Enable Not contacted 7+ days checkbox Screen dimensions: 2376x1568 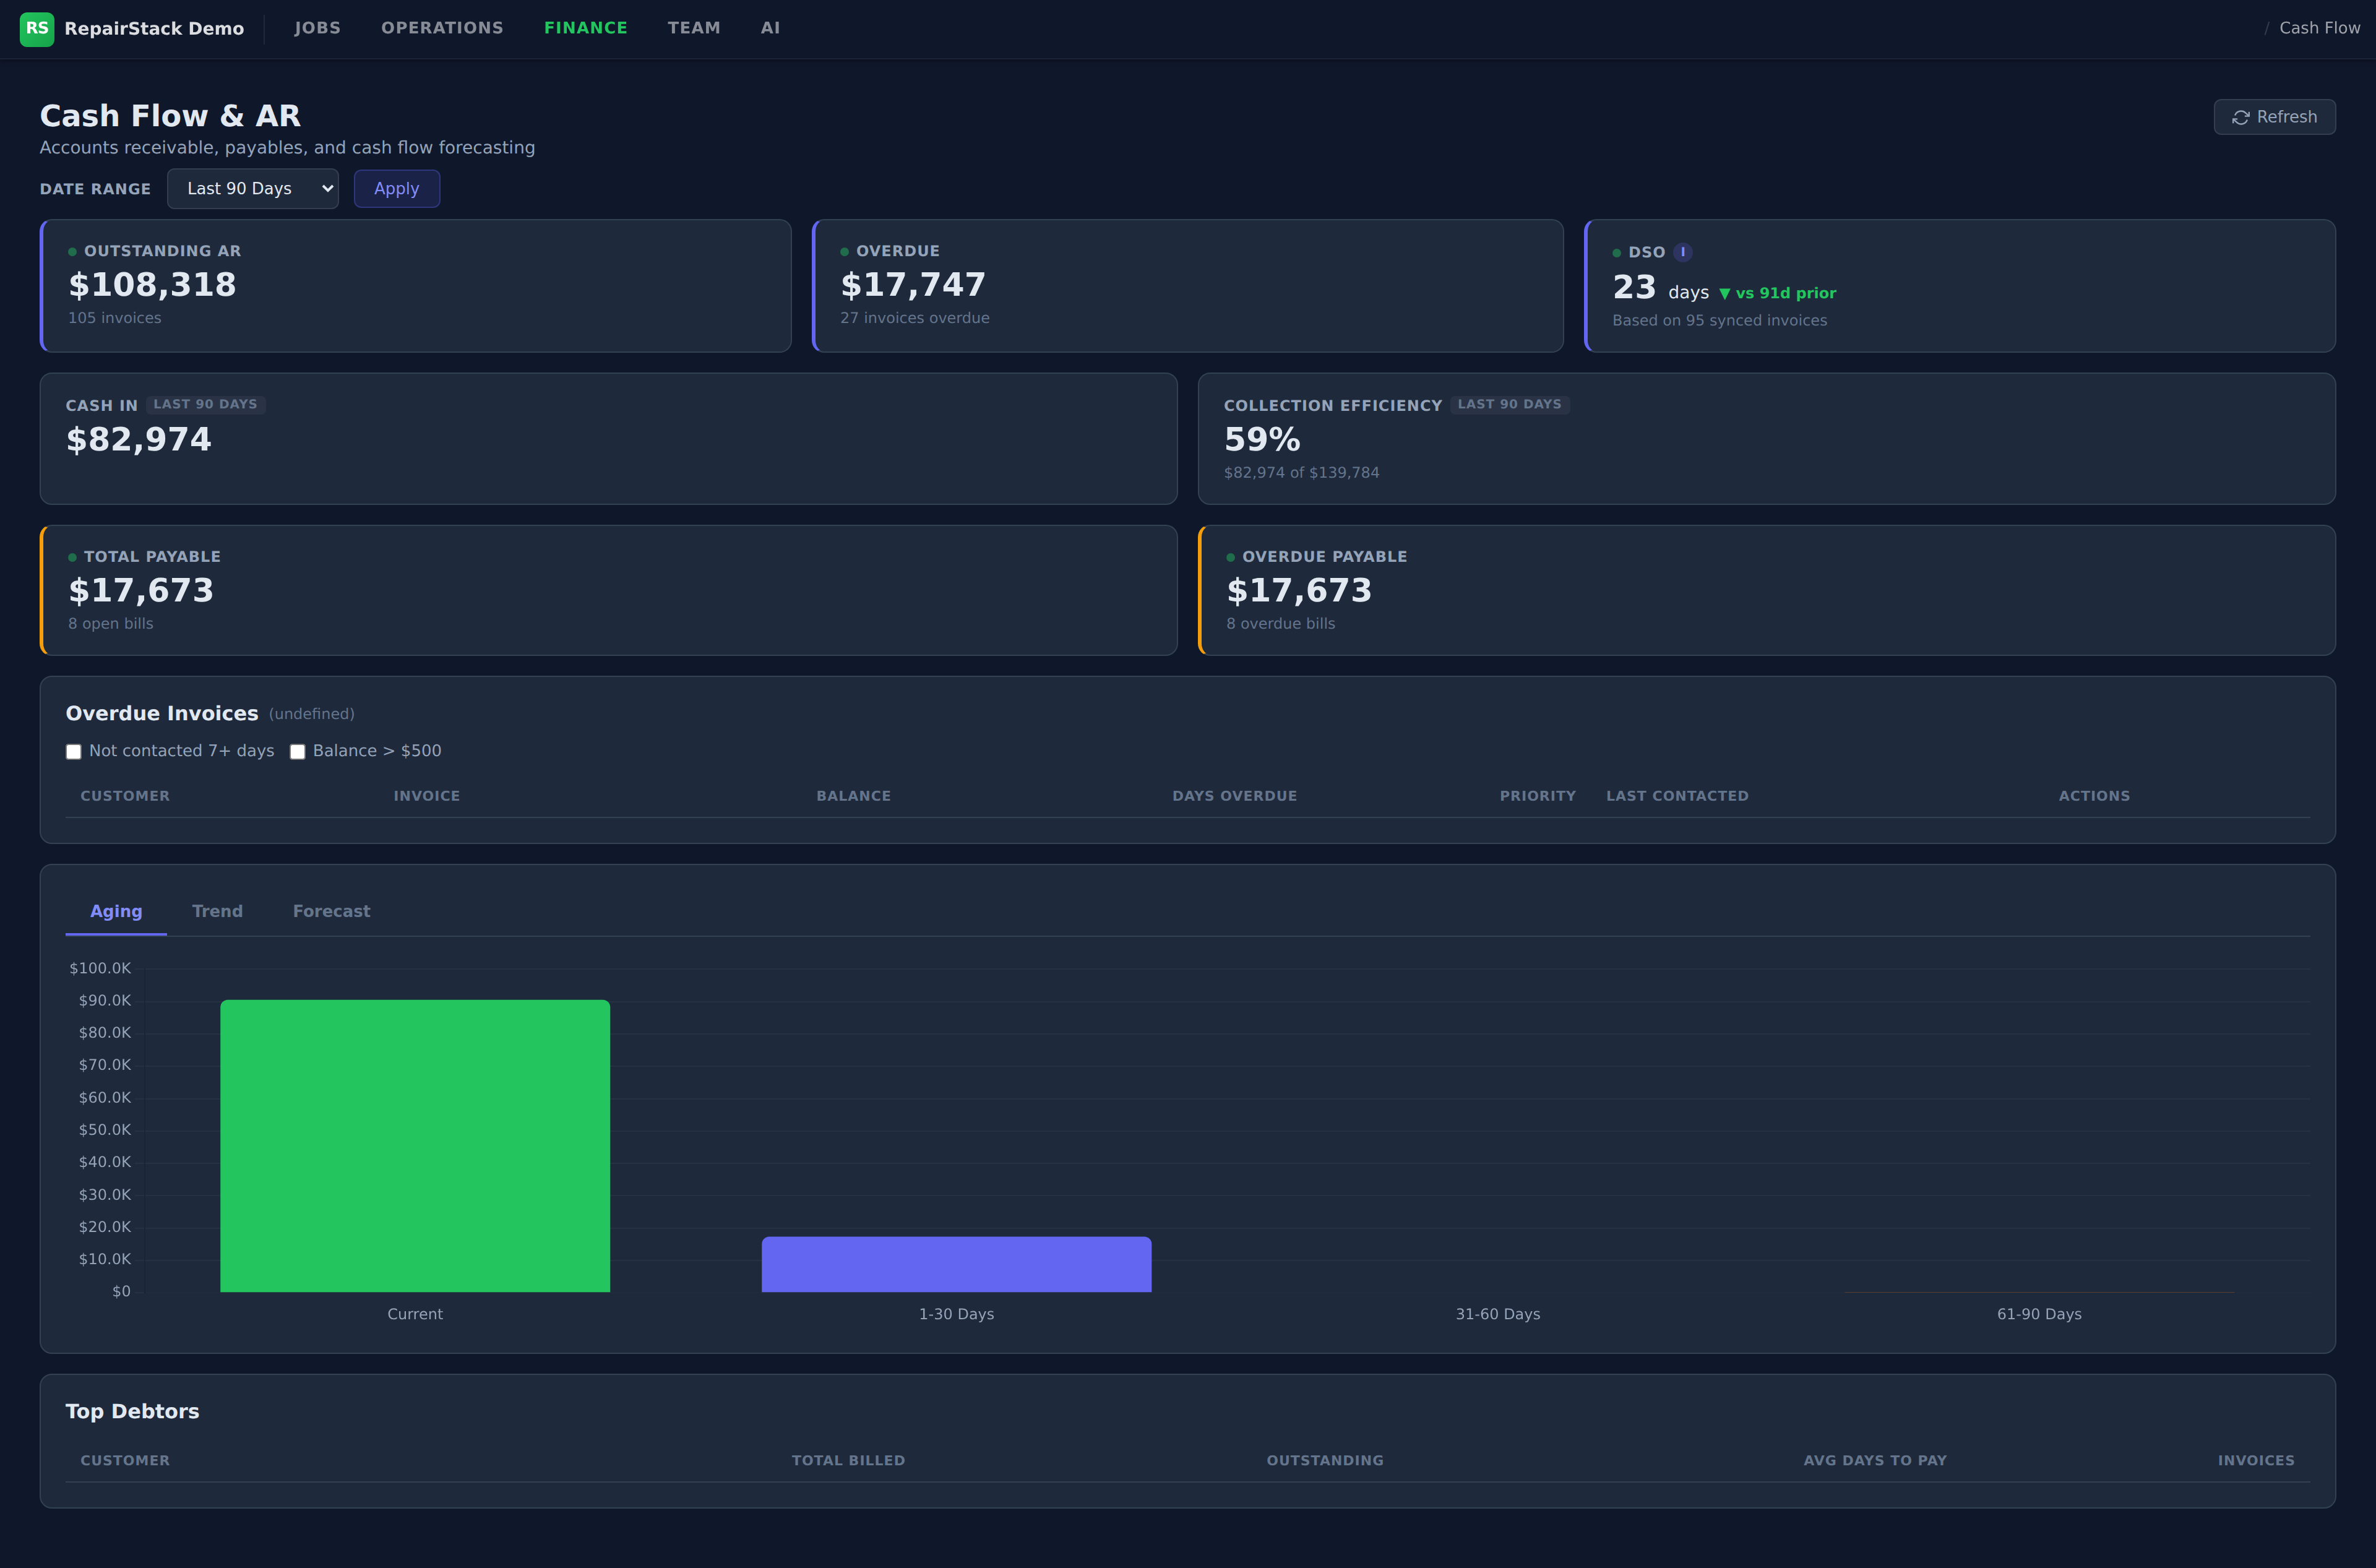coord(74,752)
